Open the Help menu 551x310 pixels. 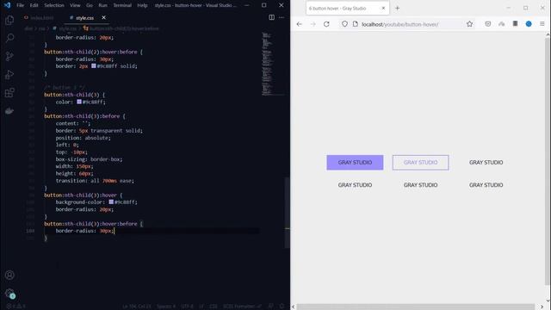tap(142, 5)
